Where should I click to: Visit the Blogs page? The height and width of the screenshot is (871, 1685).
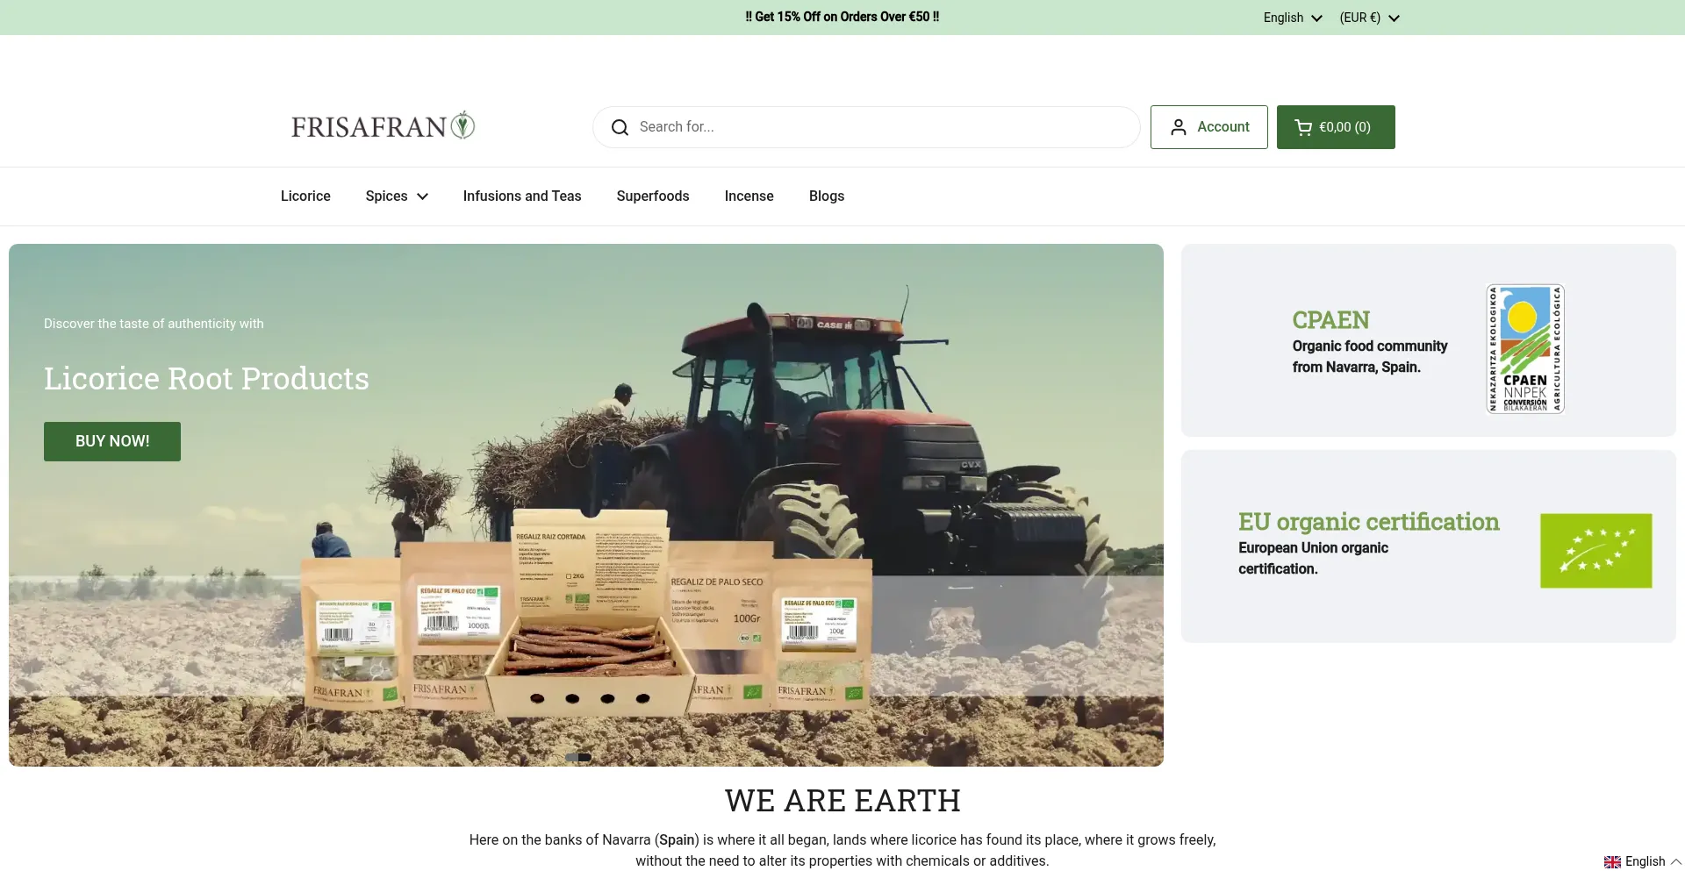pyautogui.click(x=827, y=196)
